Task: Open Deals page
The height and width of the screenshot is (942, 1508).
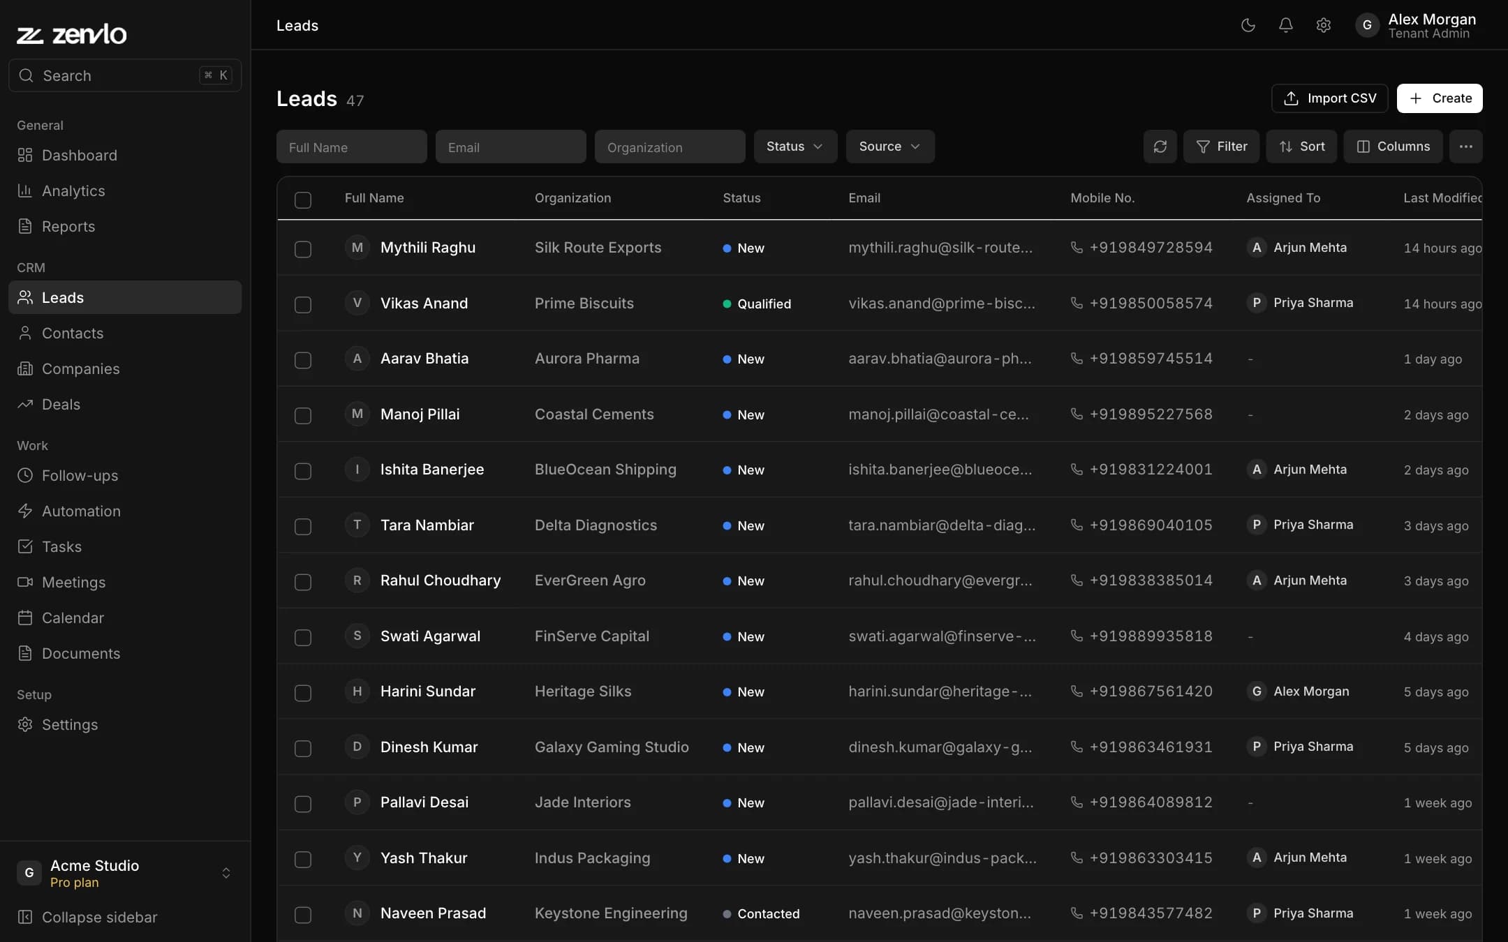Action: (x=125, y=404)
